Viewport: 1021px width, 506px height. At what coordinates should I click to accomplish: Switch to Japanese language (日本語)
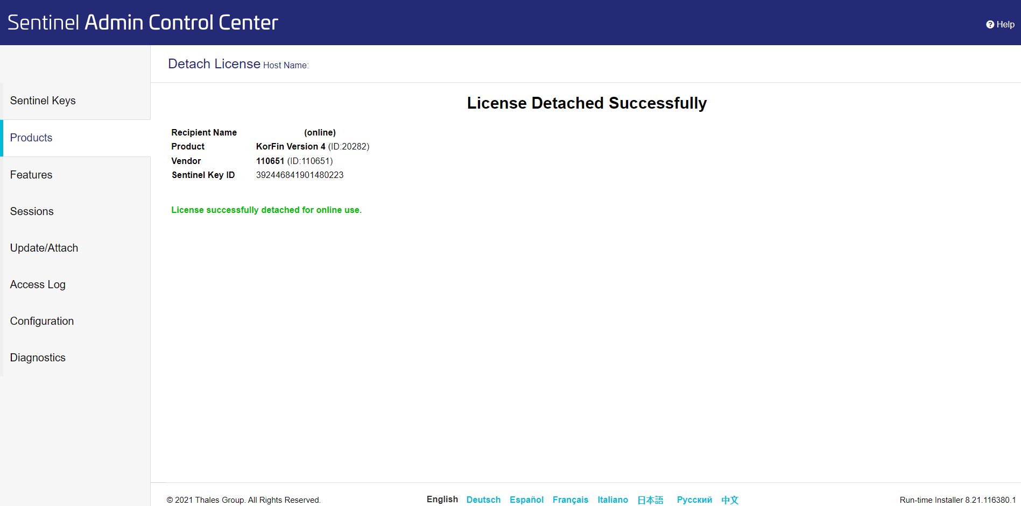click(x=650, y=500)
